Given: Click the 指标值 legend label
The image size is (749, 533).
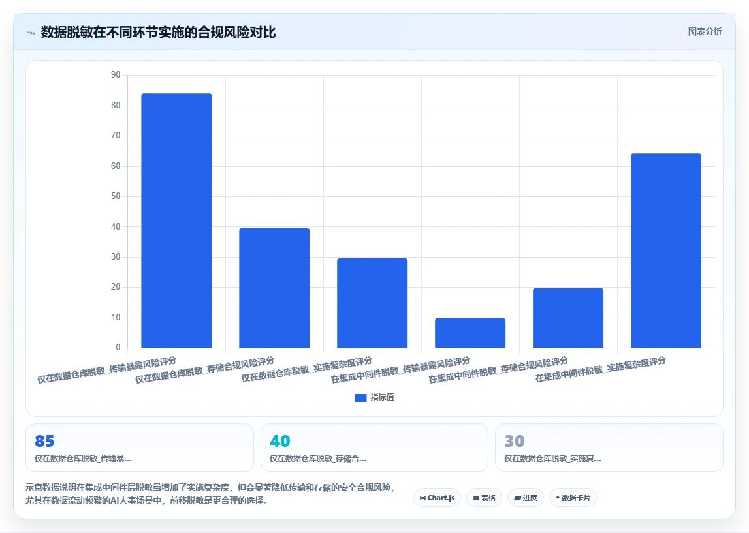Looking at the screenshot, I should point(382,397).
